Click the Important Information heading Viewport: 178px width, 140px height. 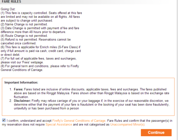(x=21, y=82)
